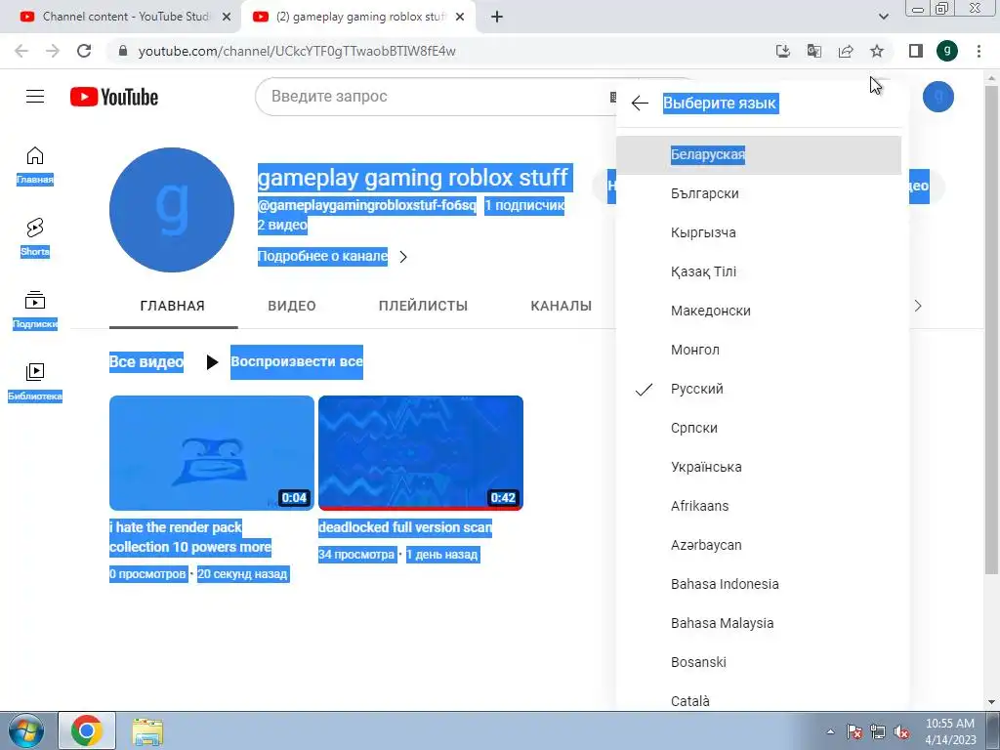This screenshot has width=1000, height=750.
Task: Click the YouTube search field
Action: 434,97
